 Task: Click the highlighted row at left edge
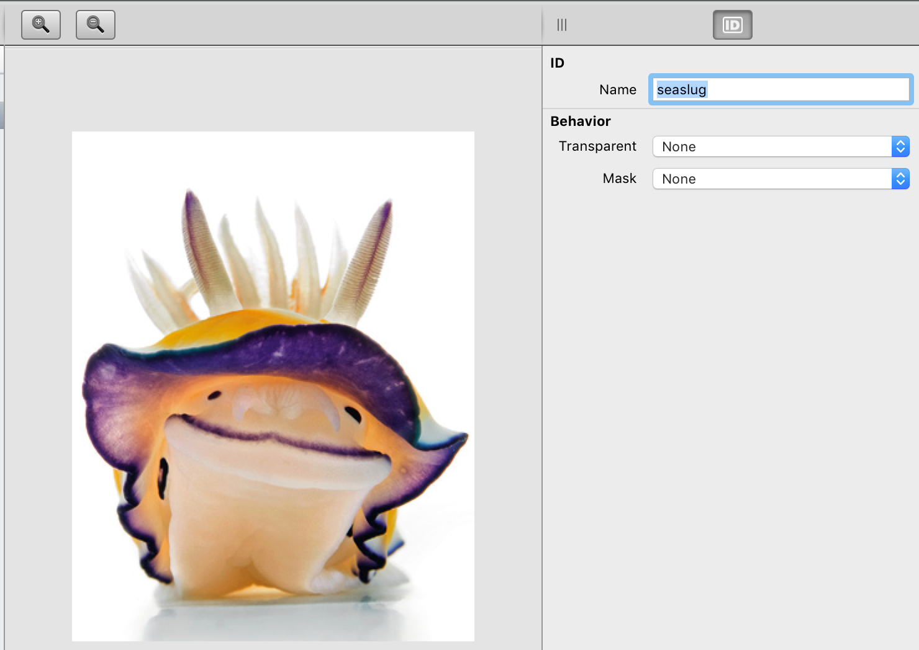point(2,115)
